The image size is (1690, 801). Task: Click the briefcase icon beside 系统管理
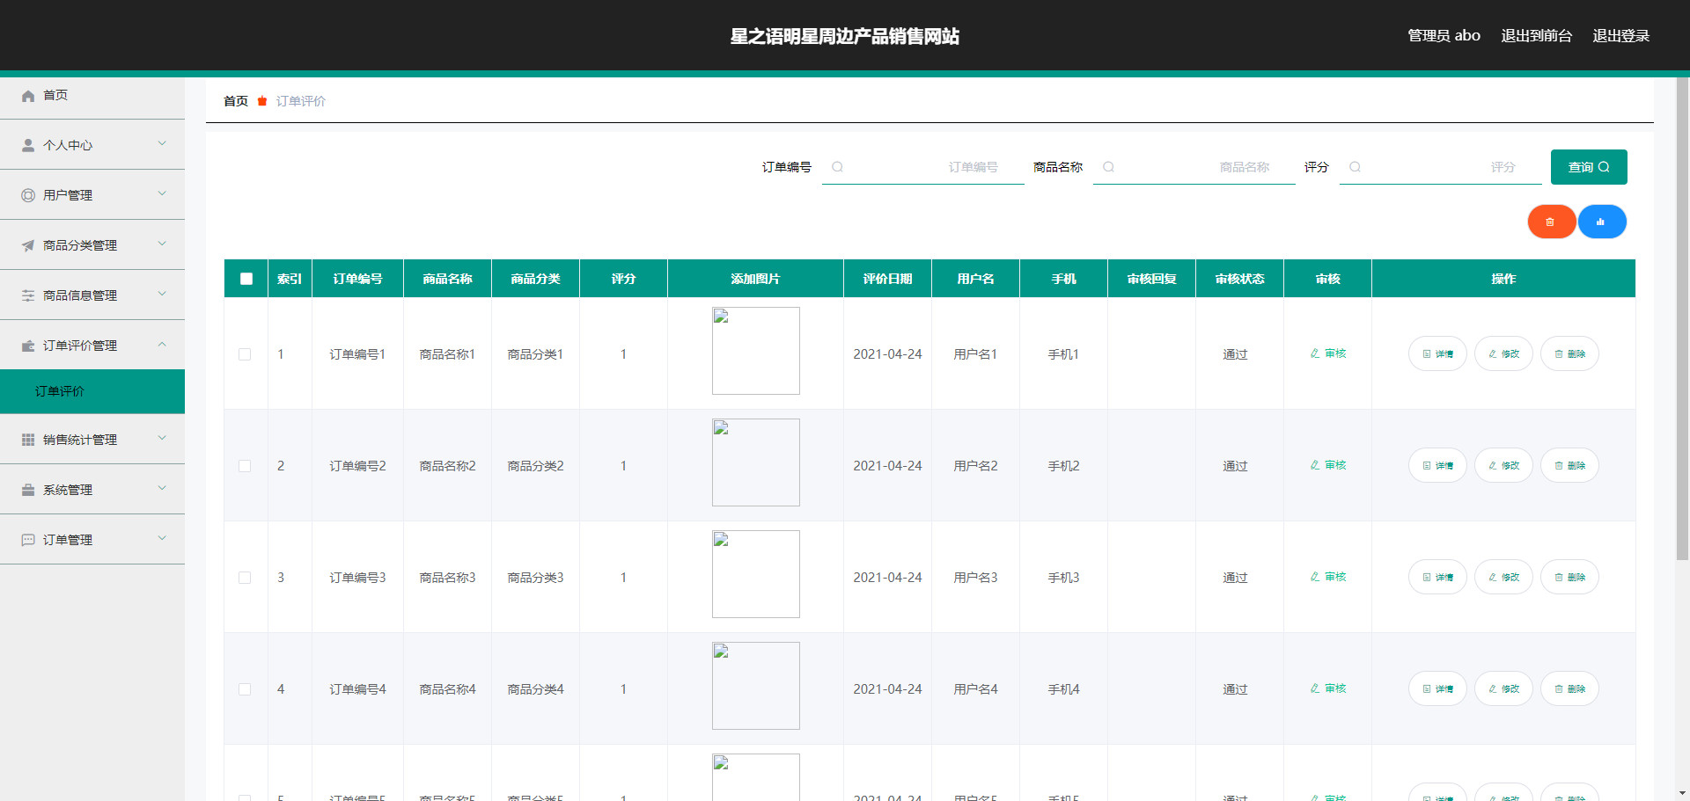(28, 490)
